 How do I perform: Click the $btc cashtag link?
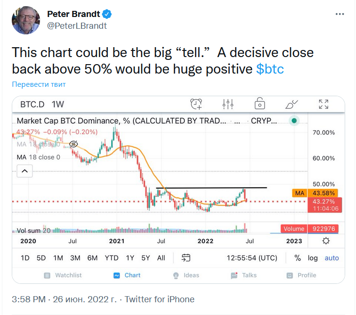(270, 69)
